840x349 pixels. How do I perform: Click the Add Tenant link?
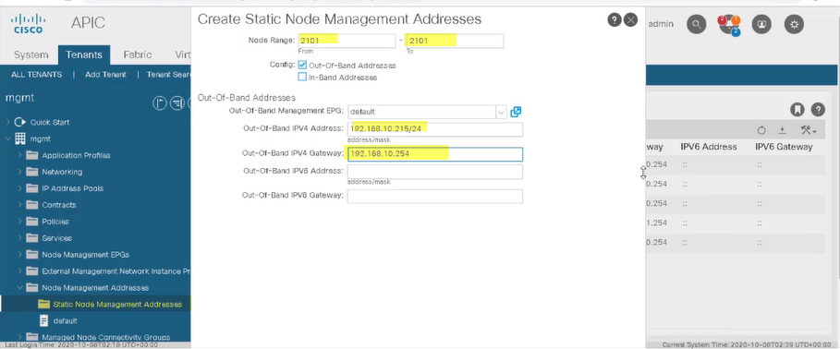[x=105, y=75]
